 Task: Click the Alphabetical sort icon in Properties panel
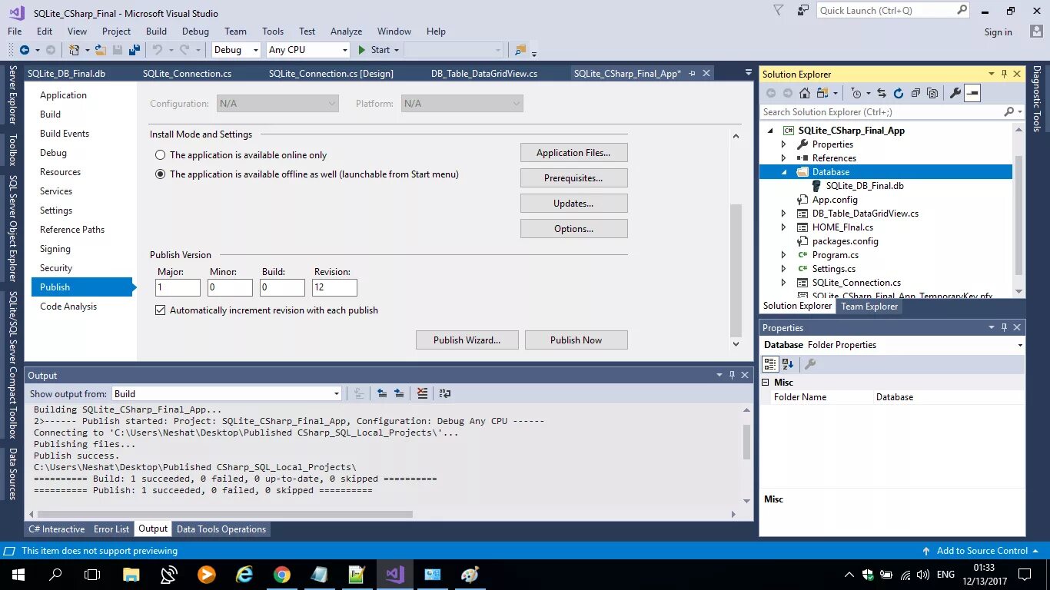788,364
